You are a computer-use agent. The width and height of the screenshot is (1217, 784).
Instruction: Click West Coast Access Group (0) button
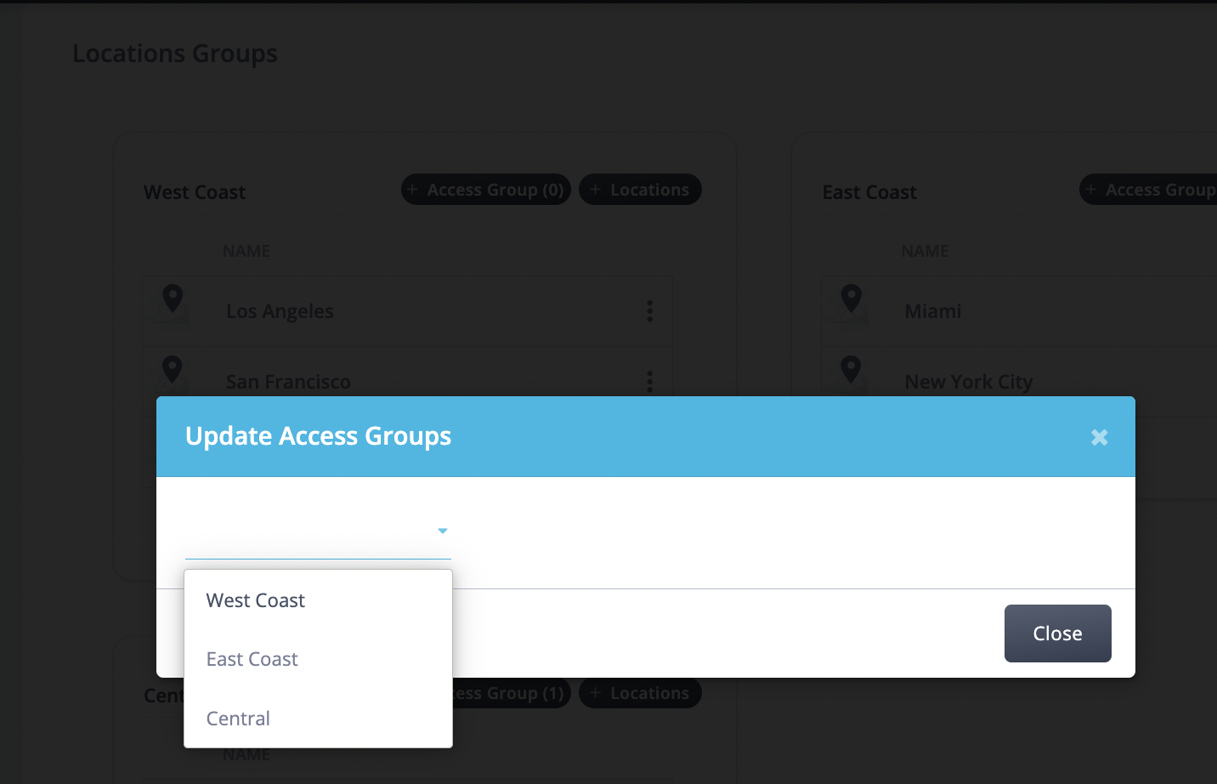[x=486, y=190]
